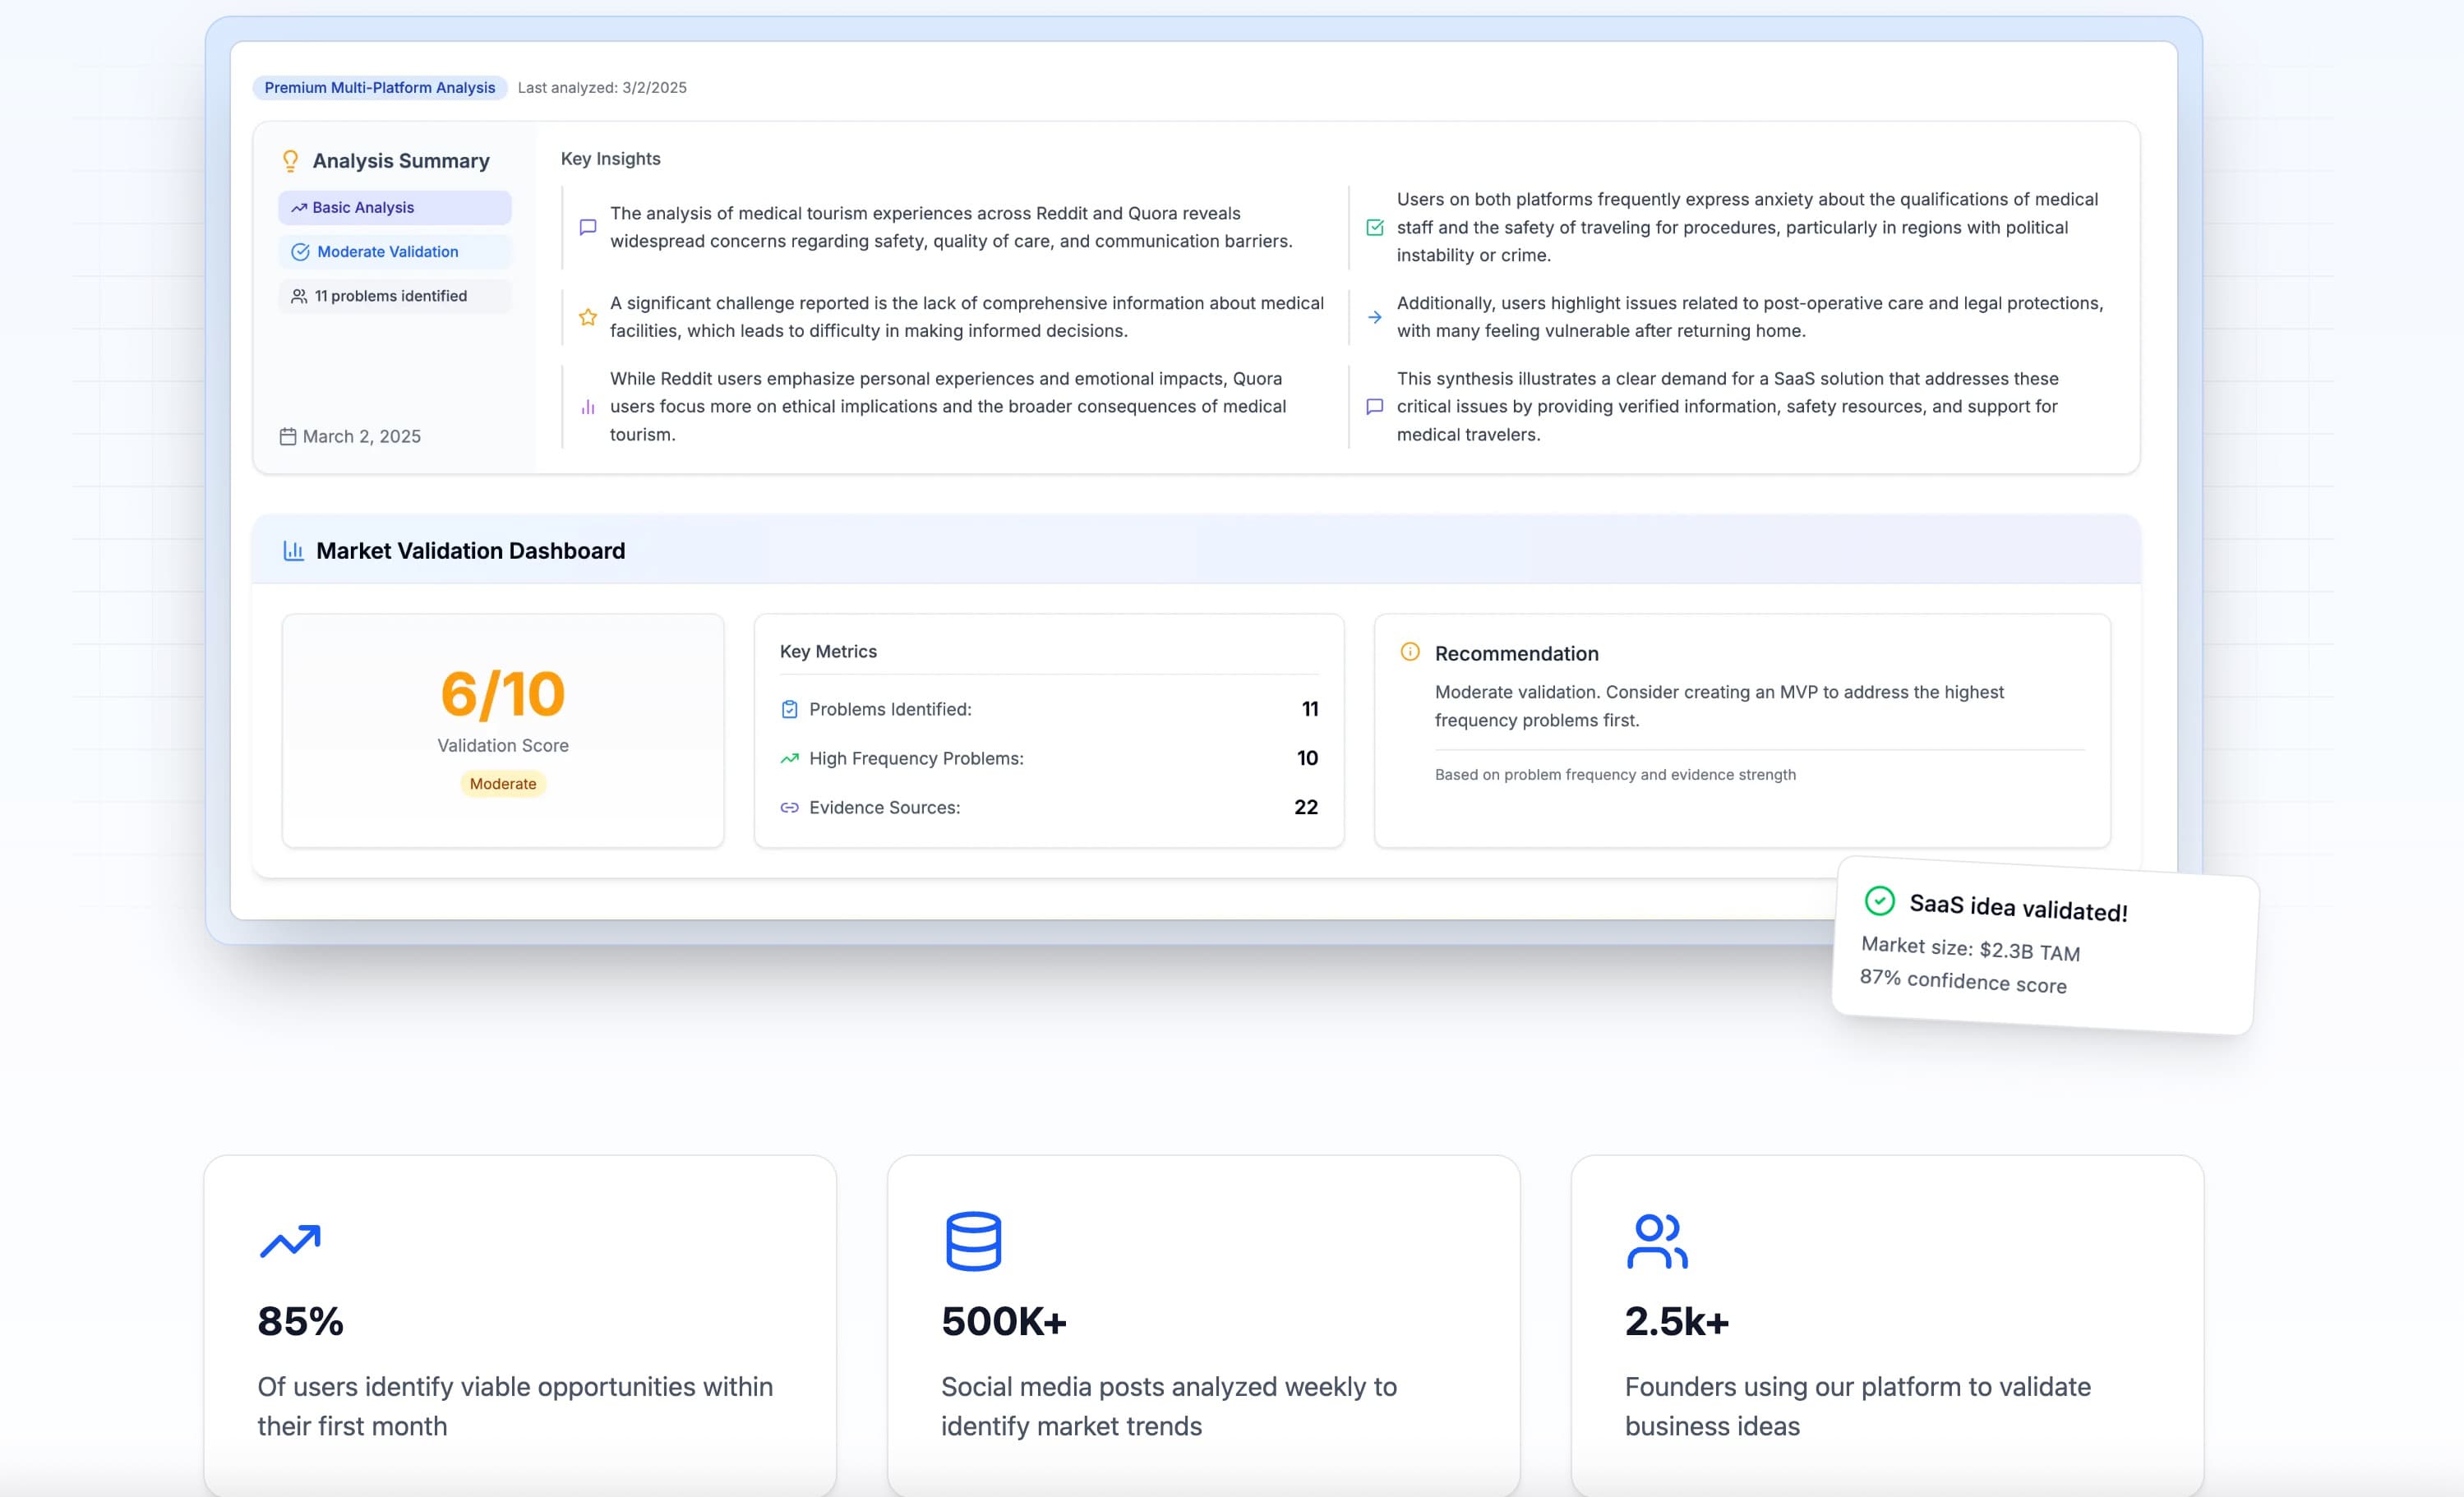Select the link icon beside Evidence Sources
The height and width of the screenshot is (1497, 2464).
(x=790, y=806)
